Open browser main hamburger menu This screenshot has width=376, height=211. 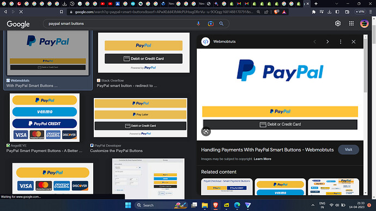[x=371, y=12]
